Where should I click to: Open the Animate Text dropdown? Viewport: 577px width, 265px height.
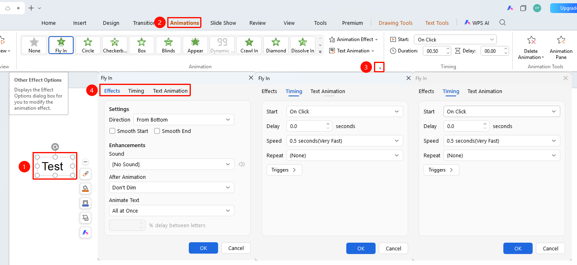tap(172, 211)
